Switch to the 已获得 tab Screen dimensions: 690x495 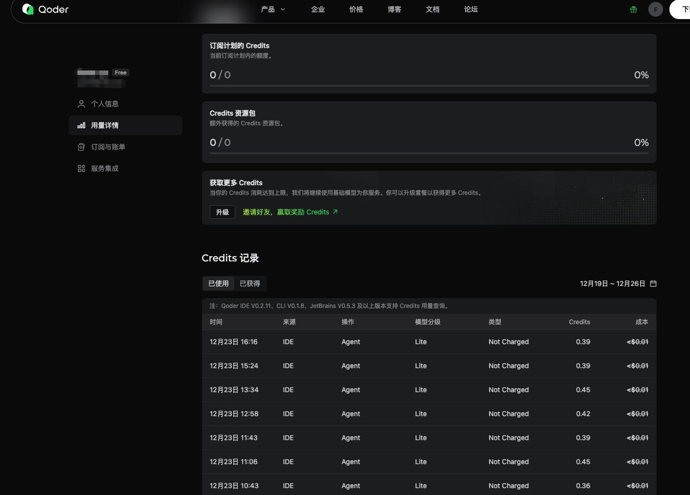250,283
